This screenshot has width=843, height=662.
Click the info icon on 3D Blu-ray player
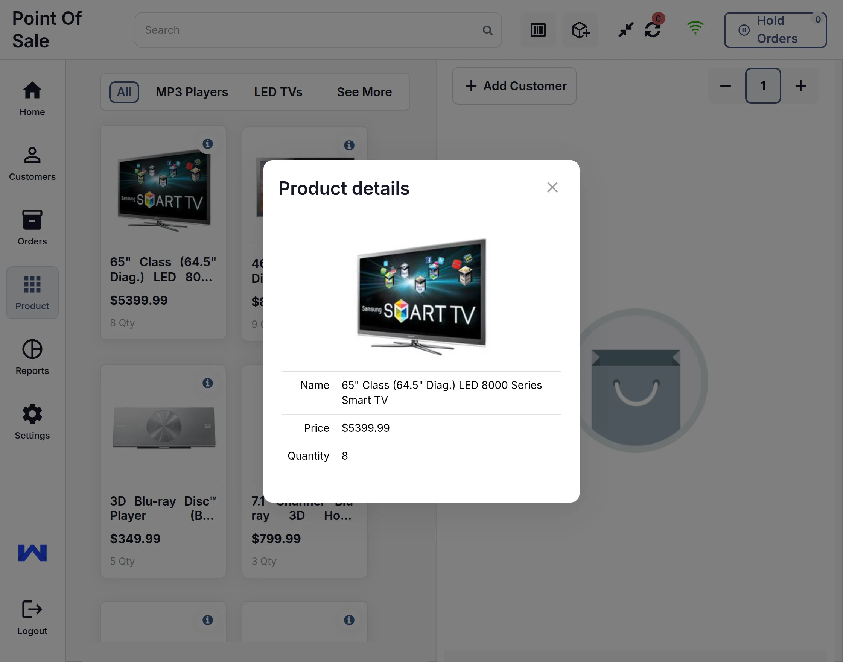(208, 383)
